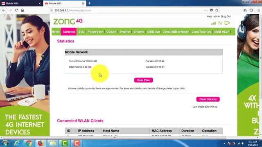Close the active Mobile WiFi tab
262x147 pixels.
click(83, 3)
